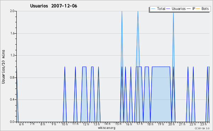The image size is (213, 131).
Task: Click the '11 h' x-axis label
Action: 75,124
